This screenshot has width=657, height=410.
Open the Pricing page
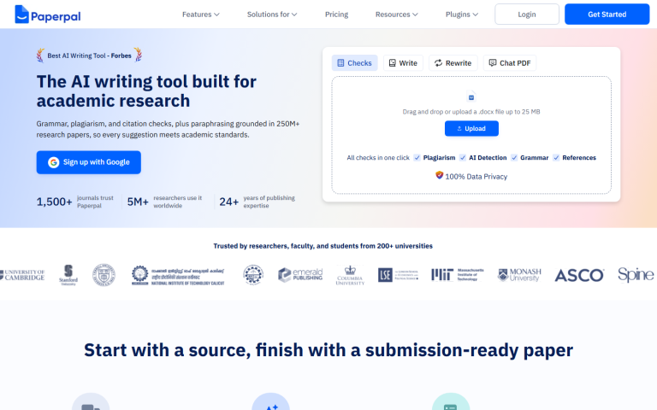pos(336,15)
